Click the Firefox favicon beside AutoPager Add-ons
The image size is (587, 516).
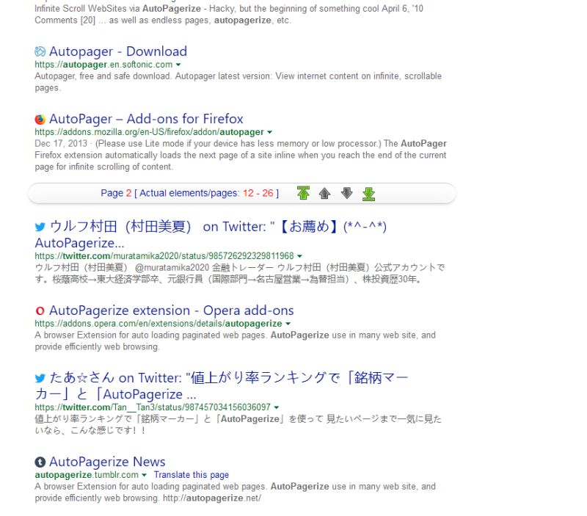40,119
